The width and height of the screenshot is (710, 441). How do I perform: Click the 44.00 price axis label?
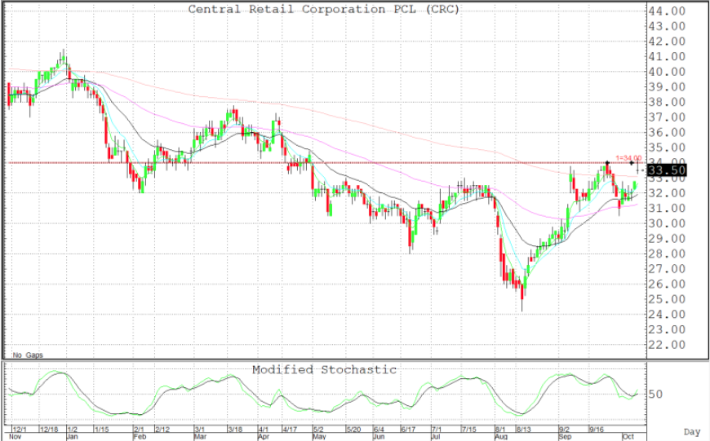667,11
